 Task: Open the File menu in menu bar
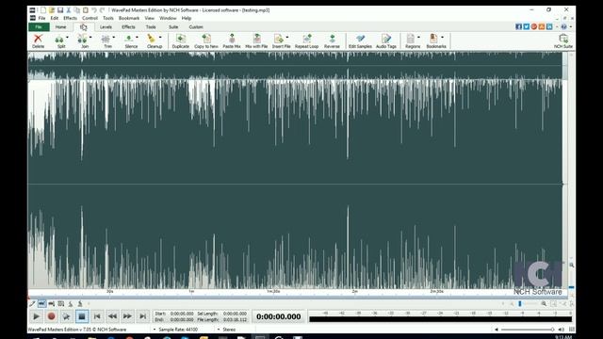tap(41, 18)
